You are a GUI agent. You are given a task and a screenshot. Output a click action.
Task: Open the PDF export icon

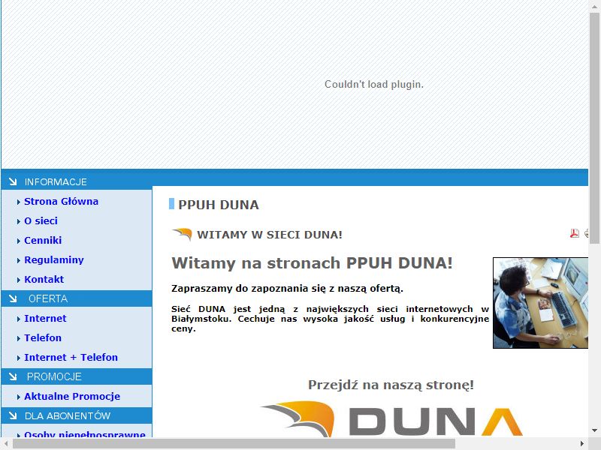point(574,233)
